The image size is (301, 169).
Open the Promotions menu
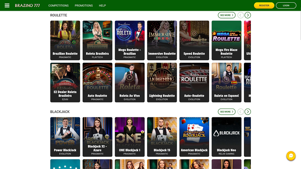pos(84,5)
